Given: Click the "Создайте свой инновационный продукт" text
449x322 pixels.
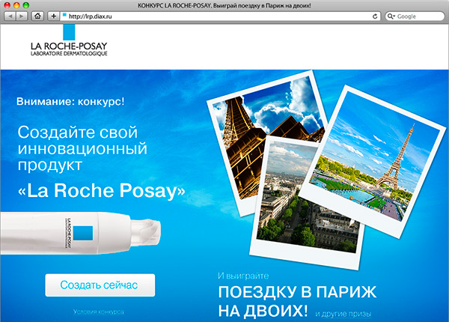Looking at the screenshot, I should coord(82,149).
